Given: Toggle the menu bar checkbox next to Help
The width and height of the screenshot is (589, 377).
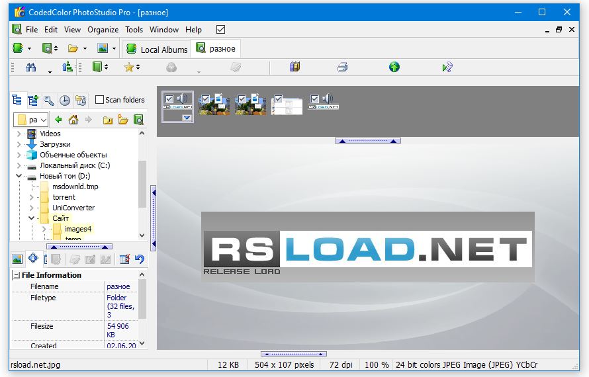Looking at the screenshot, I should click(221, 29).
